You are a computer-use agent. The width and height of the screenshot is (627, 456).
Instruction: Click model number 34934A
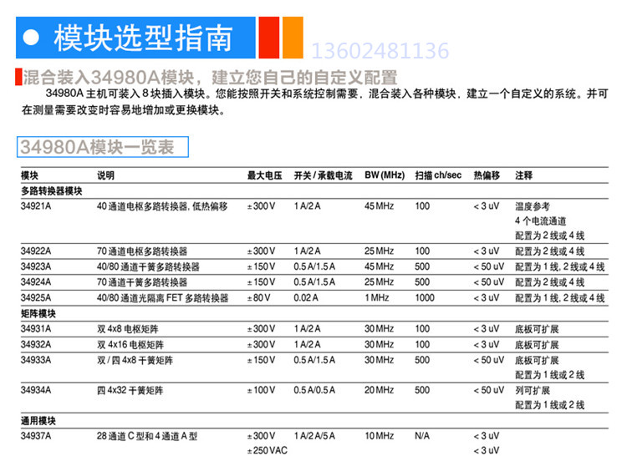point(36,390)
